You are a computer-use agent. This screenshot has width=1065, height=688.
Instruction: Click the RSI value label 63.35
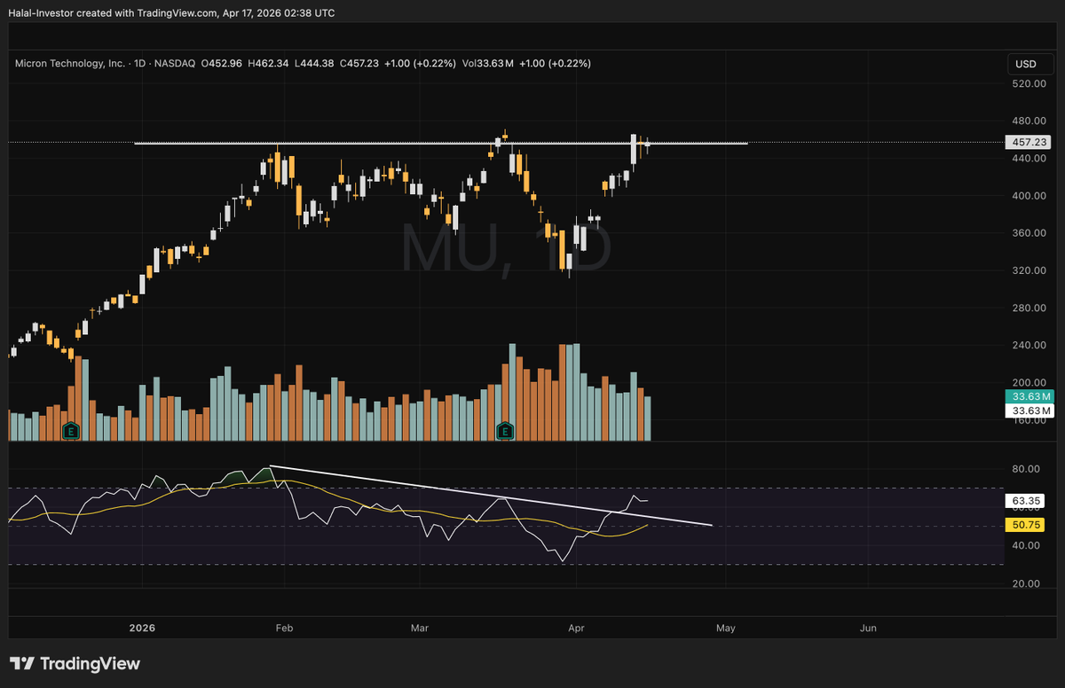tap(1025, 500)
